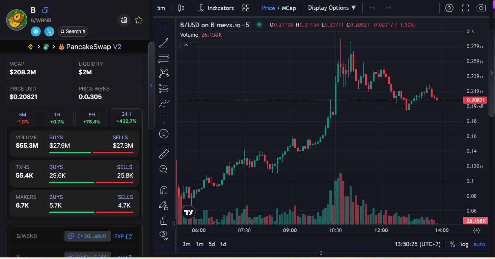Image resolution: width=495 pixels, height=259 pixels.
Task: Select the crosshair cursor tool
Action: (x=164, y=28)
